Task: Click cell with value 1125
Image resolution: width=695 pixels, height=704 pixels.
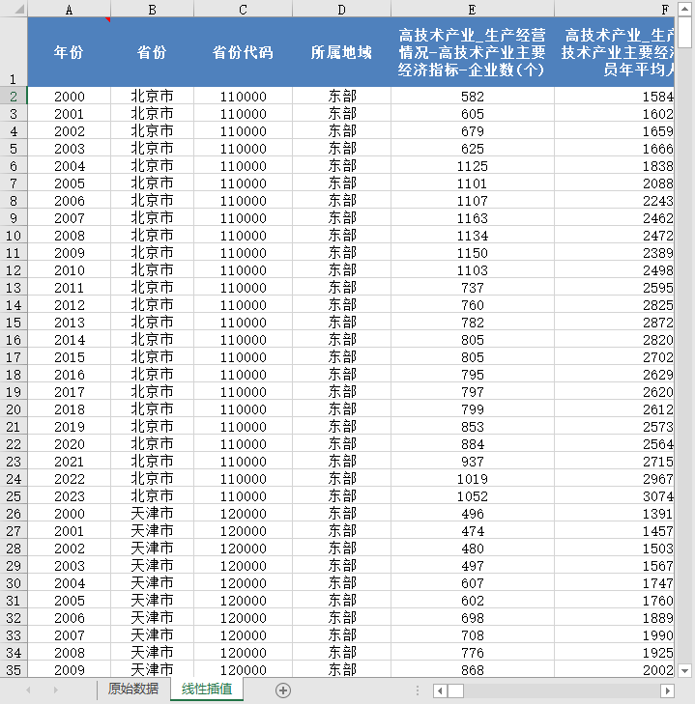Action: (472, 166)
